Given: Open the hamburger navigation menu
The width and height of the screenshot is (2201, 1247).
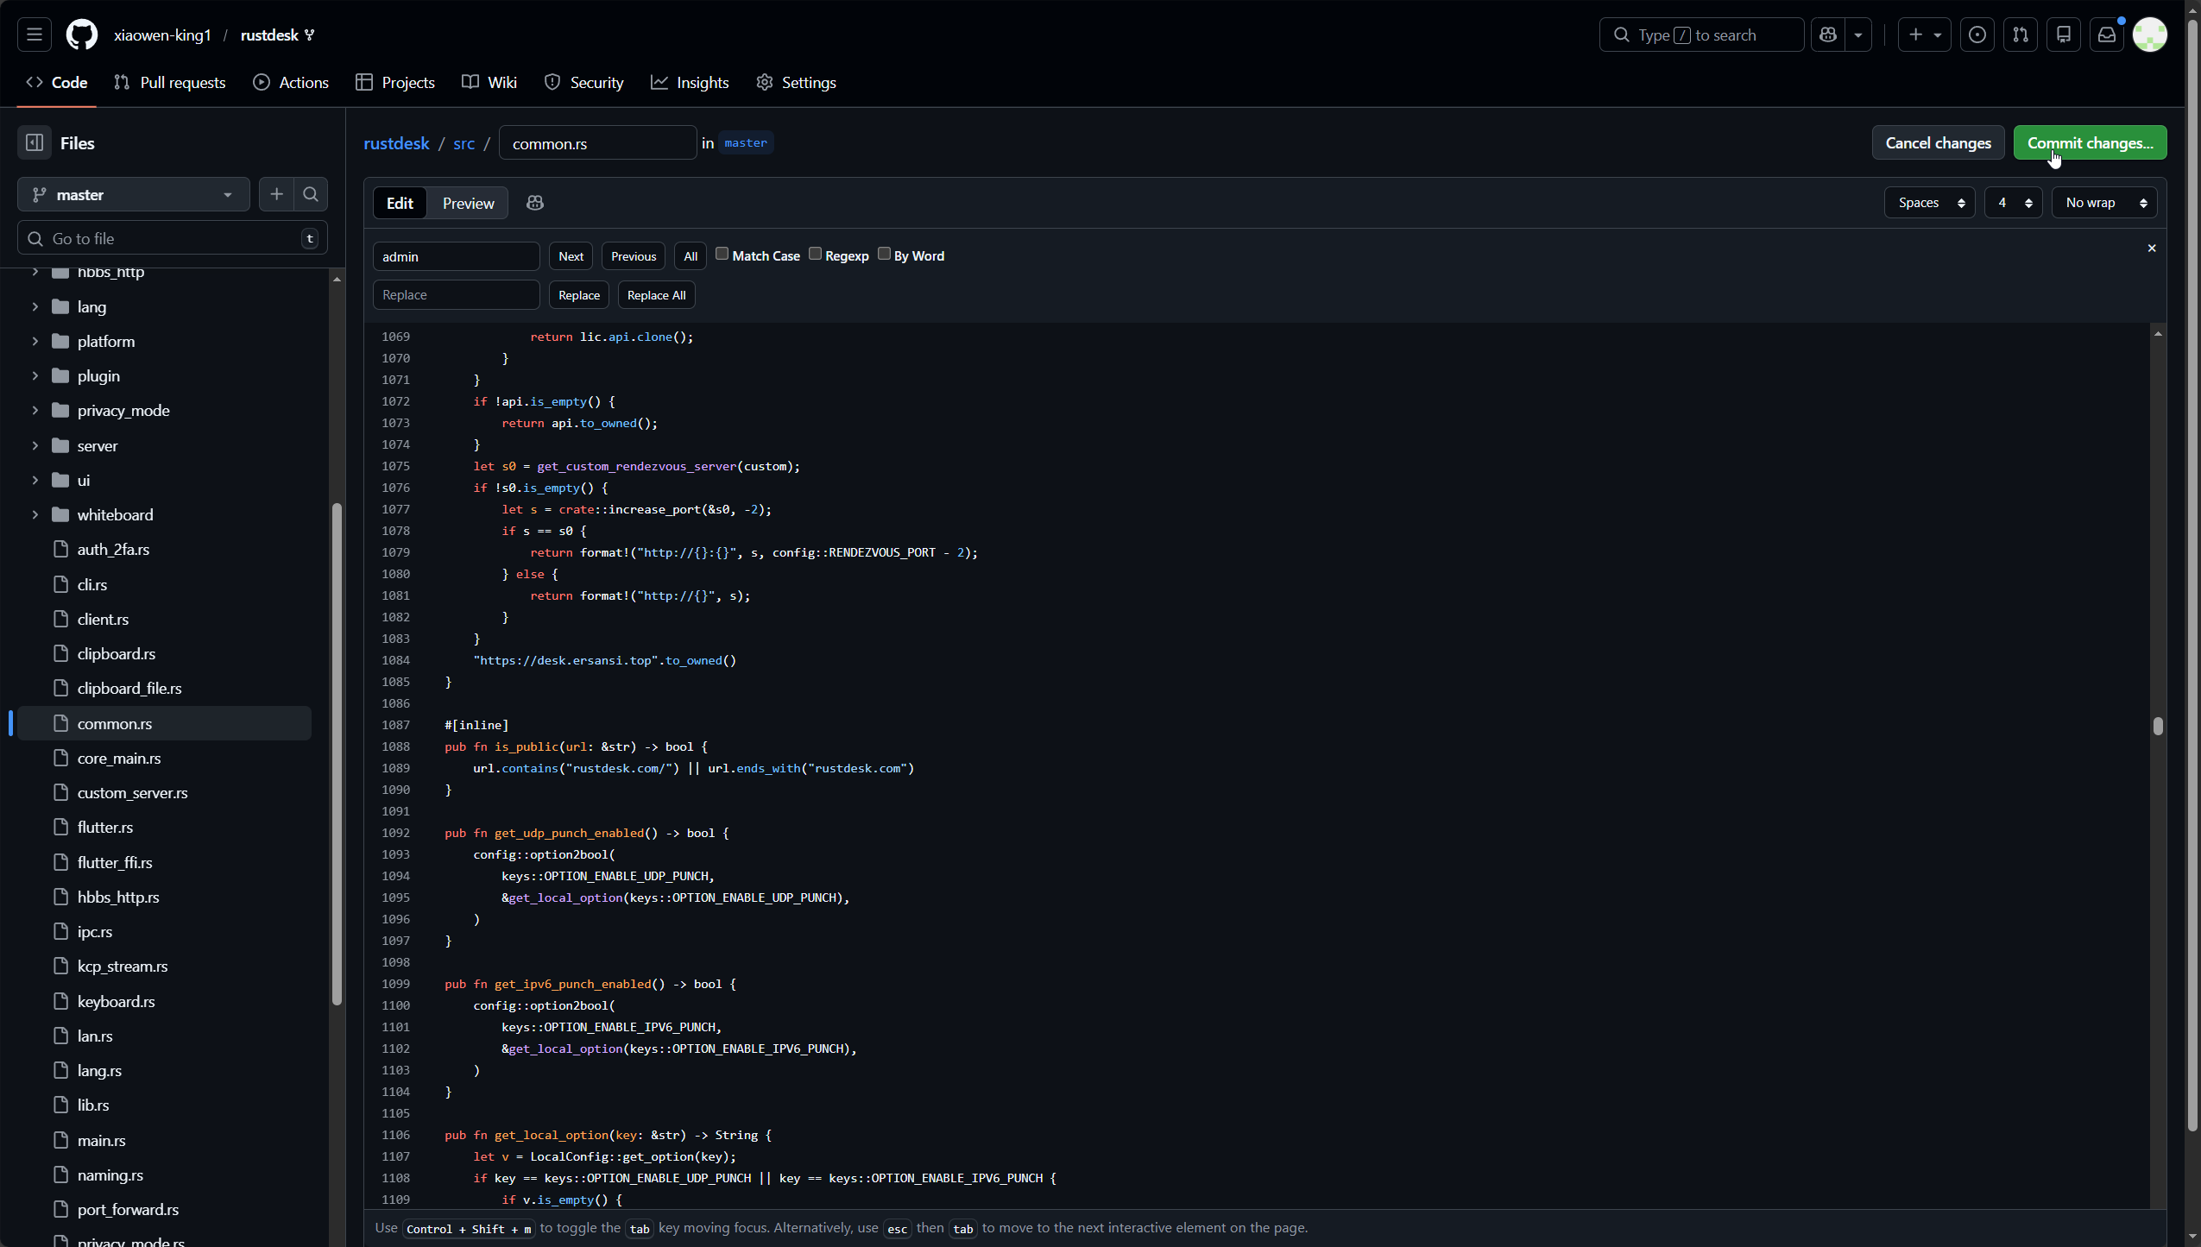Looking at the screenshot, I should pos(35,35).
